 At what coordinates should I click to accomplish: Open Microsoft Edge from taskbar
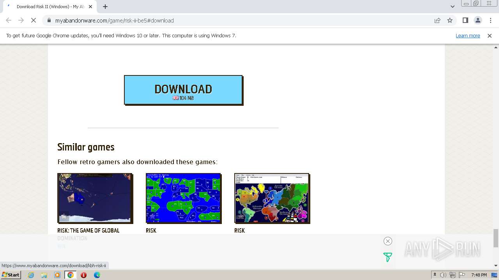click(97, 275)
